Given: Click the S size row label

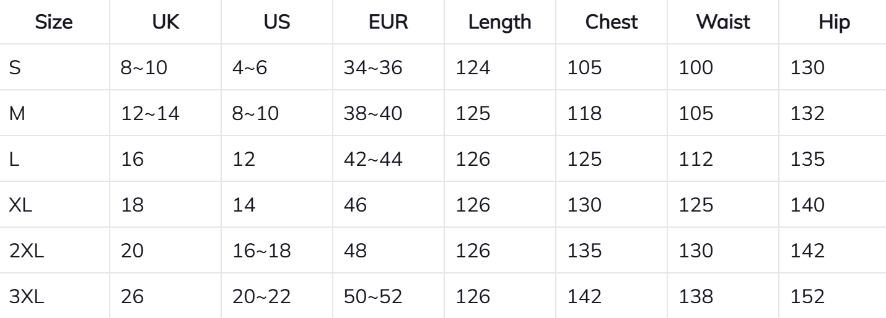Looking at the screenshot, I should (x=15, y=68).
